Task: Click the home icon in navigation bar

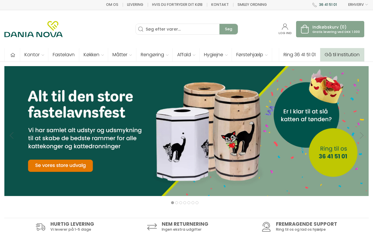Action: [x=13, y=55]
